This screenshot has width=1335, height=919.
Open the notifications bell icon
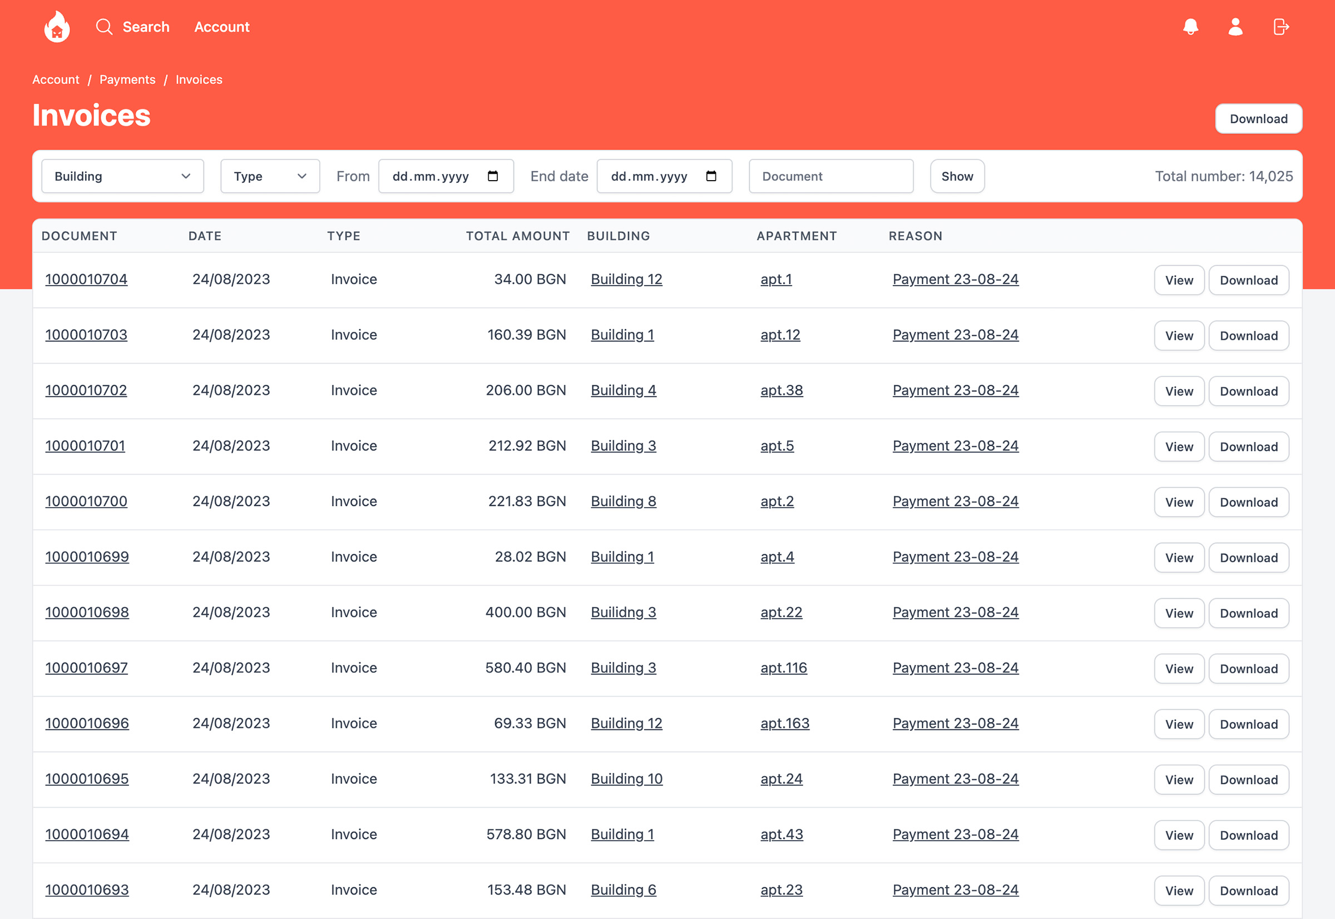click(x=1190, y=27)
